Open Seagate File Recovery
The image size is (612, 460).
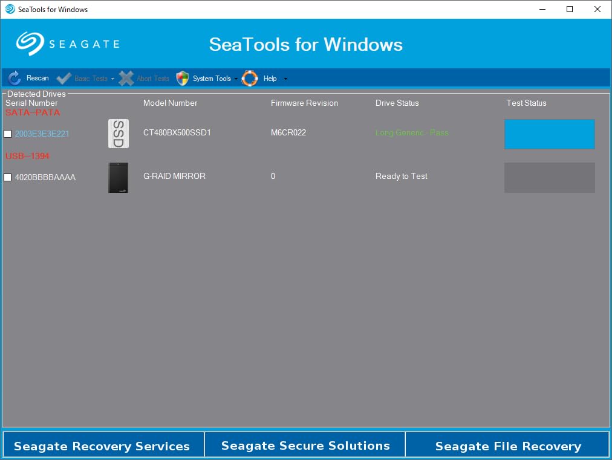coord(507,444)
